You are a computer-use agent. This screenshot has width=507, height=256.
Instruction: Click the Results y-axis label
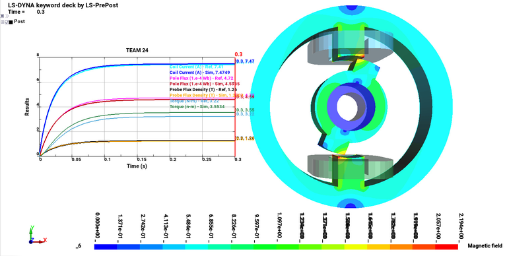tap(27, 107)
